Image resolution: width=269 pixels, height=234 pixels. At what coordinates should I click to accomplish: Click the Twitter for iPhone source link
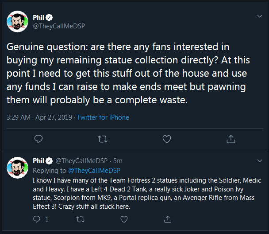(x=103, y=117)
